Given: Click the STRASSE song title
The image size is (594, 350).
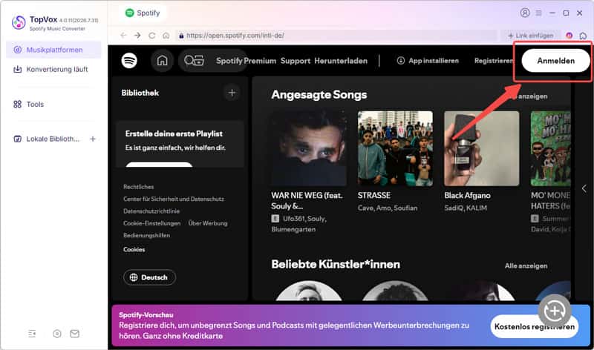Looking at the screenshot, I should pos(374,195).
